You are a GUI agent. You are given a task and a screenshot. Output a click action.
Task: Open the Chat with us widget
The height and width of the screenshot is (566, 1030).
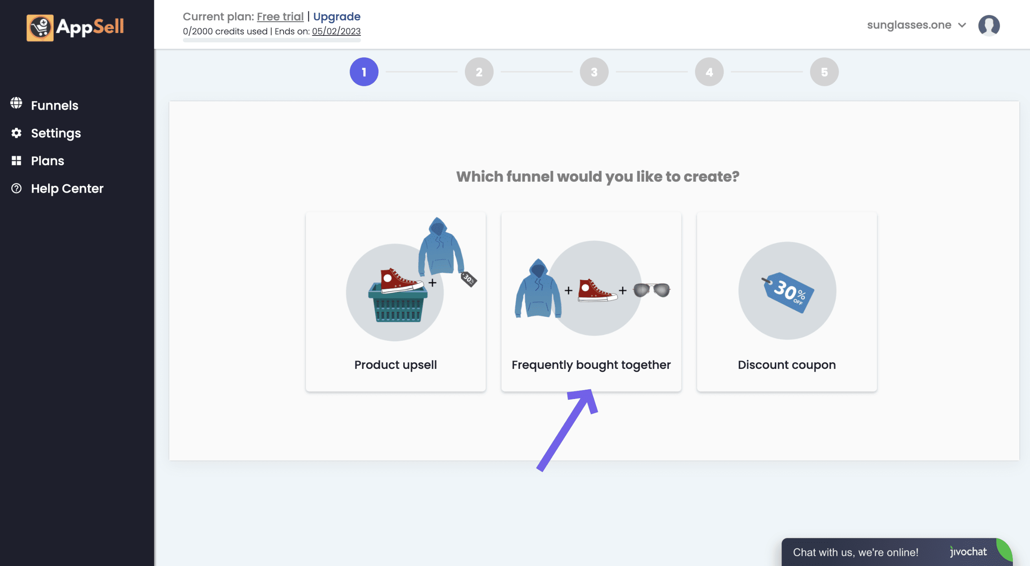(856, 552)
